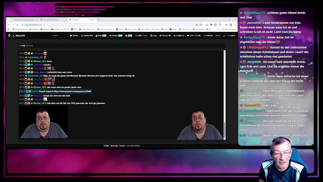Show the Viewers 99 list
This screenshot has height=182, width=323.
(x=165, y=36)
